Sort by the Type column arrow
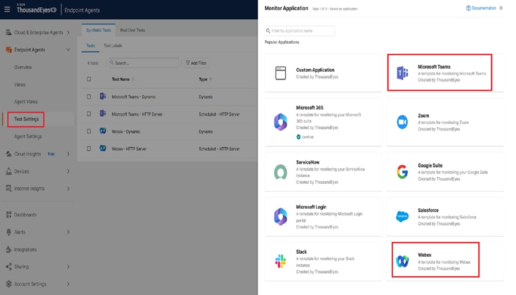Viewport: 516px width, 295px height. tap(210, 80)
